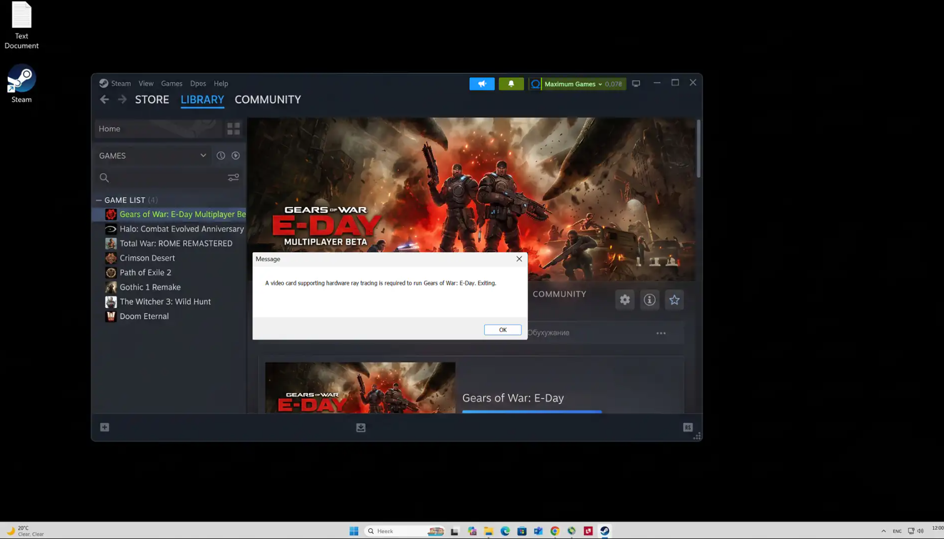Go to the STORE tab
944x539 pixels.
[x=152, y=100]
